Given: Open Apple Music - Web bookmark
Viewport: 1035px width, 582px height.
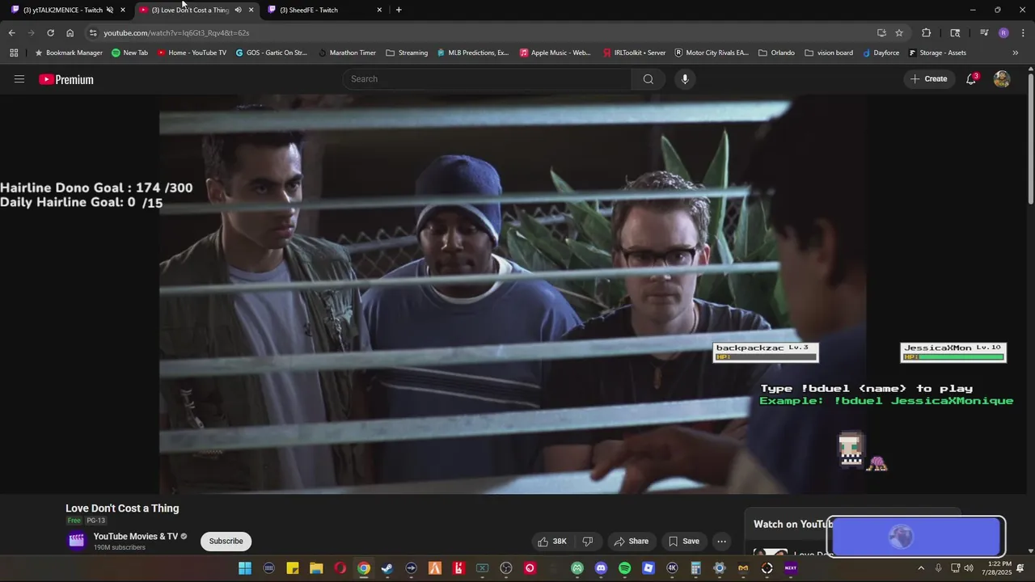Looking at the screenshot, I should click(556, 53).
